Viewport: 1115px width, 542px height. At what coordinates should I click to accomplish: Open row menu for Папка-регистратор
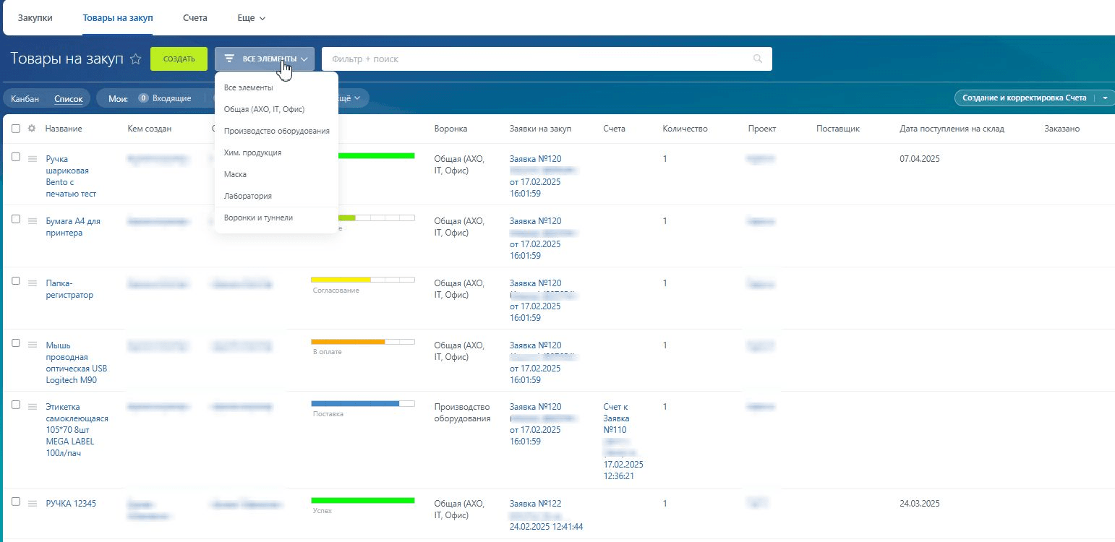[x=33, y=283]
